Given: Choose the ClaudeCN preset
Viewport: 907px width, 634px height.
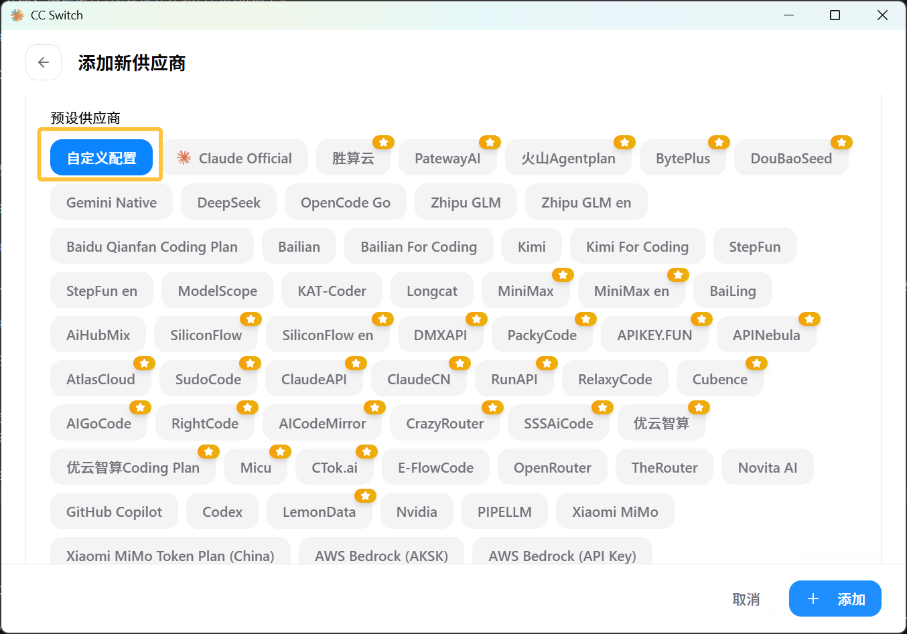Looking at the screenshot, I should (x=419, y=379).
